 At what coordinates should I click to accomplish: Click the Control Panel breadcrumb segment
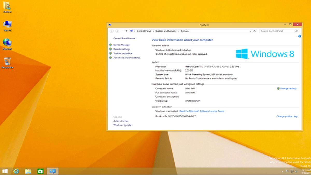144,31
